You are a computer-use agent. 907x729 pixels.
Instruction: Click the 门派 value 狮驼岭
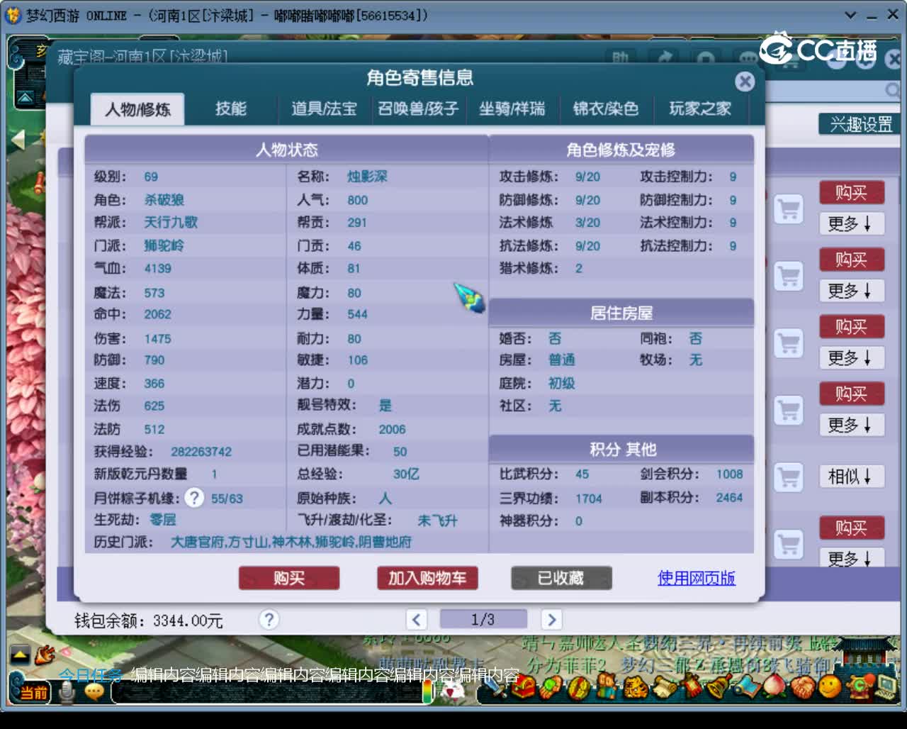coord(164,245)
